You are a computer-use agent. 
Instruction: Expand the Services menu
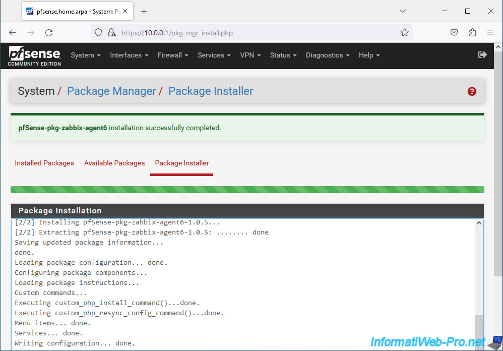point(214,55)
